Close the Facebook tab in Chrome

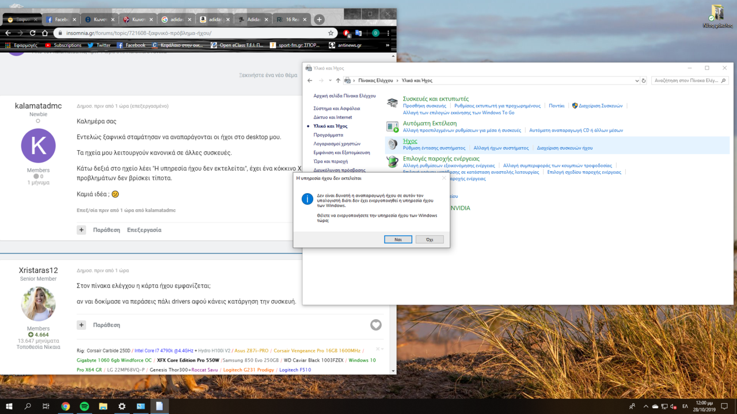pyautogui.click(x=74, y=20)
